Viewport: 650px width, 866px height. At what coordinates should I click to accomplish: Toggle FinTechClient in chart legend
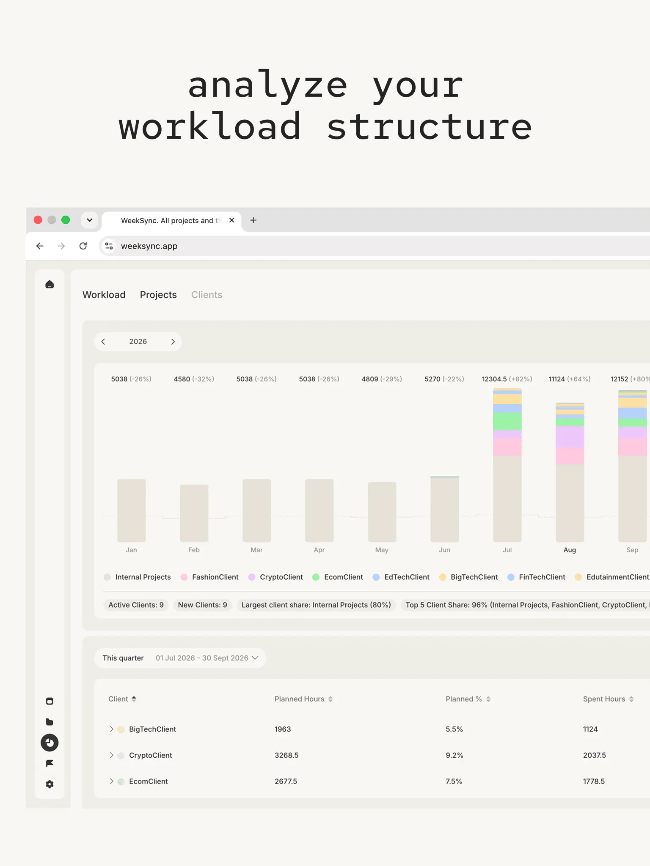[x=536, y=577]
